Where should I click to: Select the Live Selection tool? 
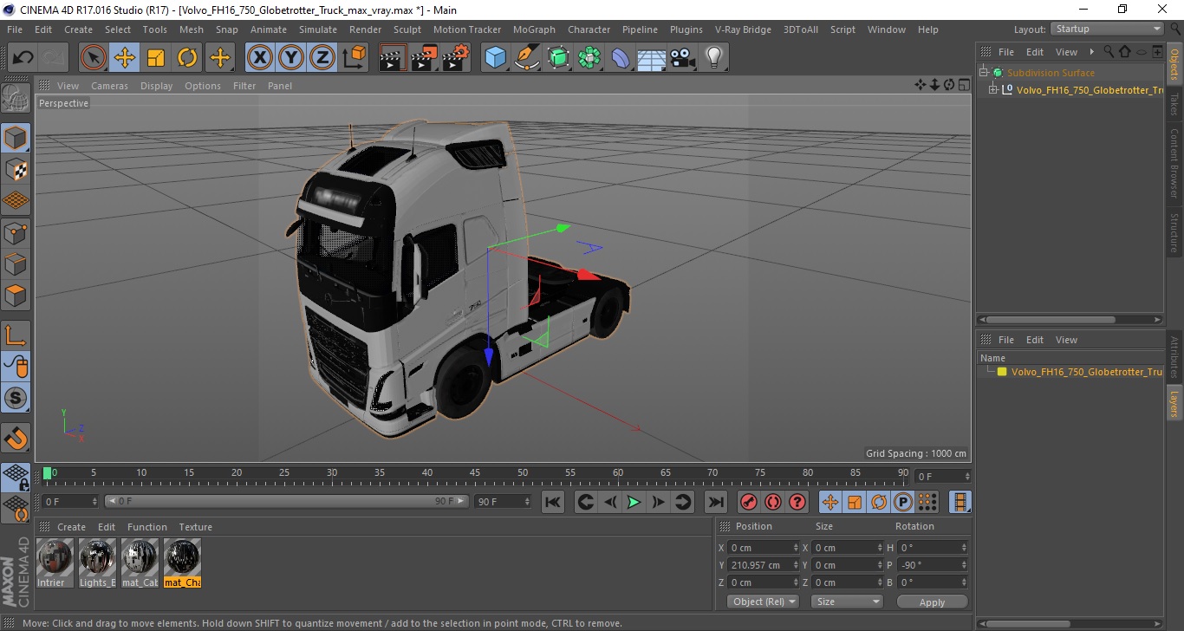pyautogui.click(x=94, y=58)
